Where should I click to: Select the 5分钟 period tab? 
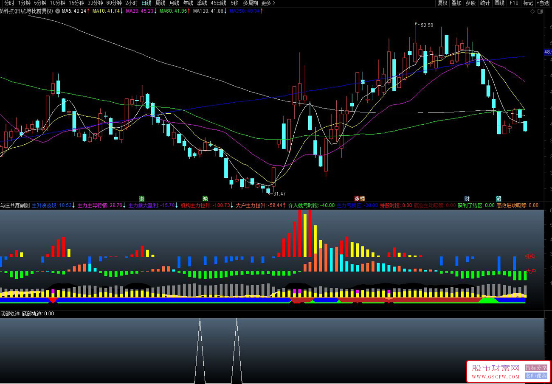click(40, 3)
